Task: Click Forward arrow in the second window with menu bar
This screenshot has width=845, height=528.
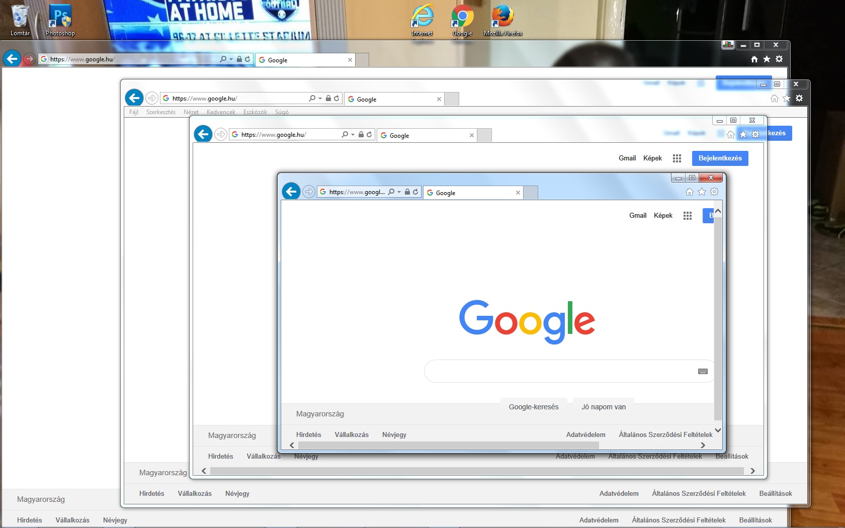Action: click(x=151, y=98)
